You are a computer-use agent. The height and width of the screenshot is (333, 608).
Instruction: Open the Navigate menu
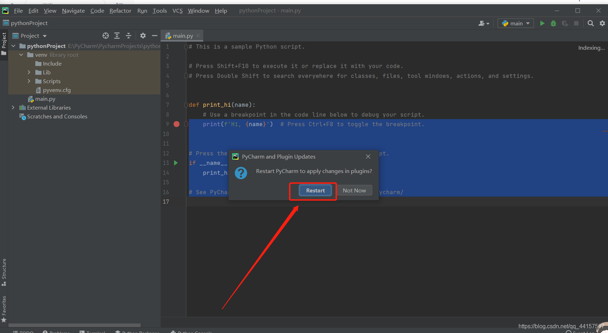click(x=73, y=11)
